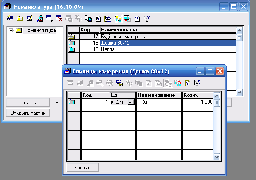The height and width of the screenshot is (180, 256).
Task: Click the Закрыть button in the units window
Action: (x=83, y=167)
